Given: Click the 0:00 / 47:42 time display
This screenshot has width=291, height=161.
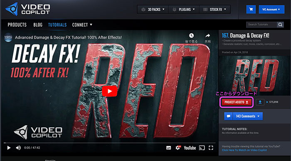Looking at the screenshot, I should point(32,148).
